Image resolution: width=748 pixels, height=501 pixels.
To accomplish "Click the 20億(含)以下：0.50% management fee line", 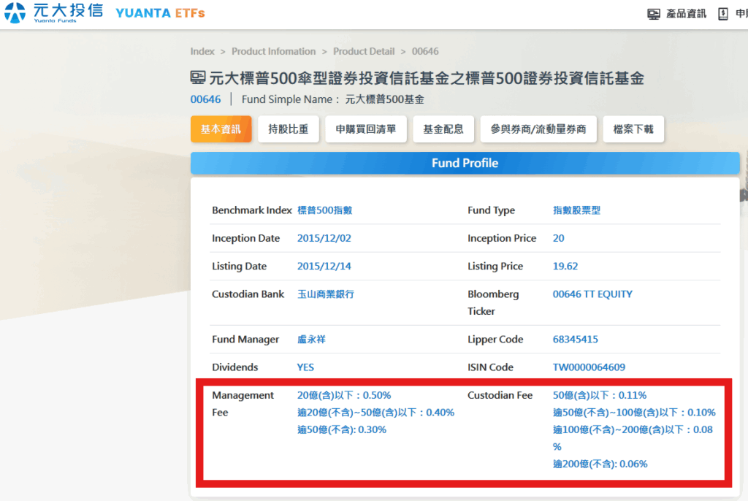I will tap(344, 395).
